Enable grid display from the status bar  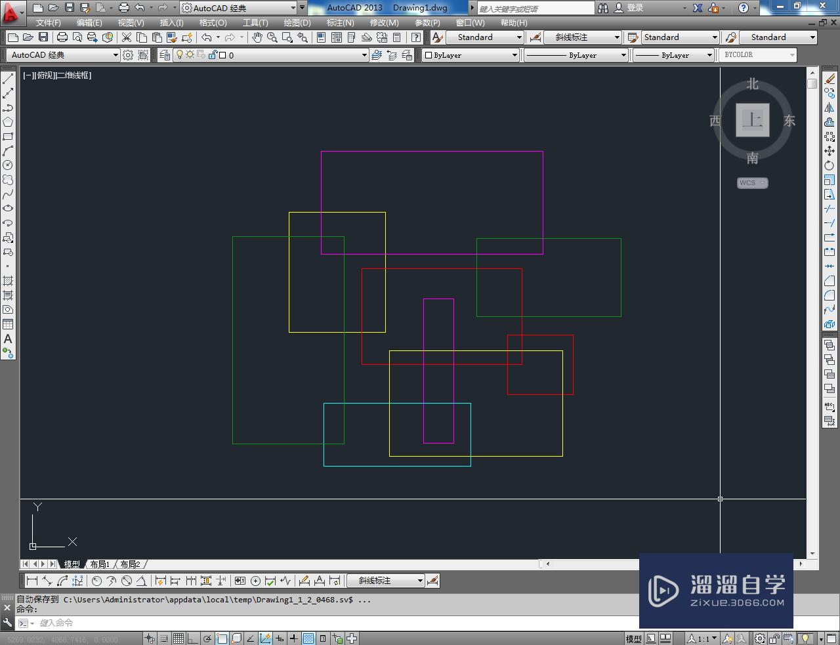pos(178,638)
